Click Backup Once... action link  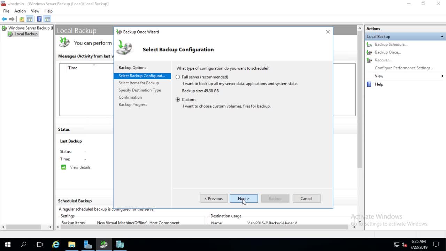pos(388,52)
